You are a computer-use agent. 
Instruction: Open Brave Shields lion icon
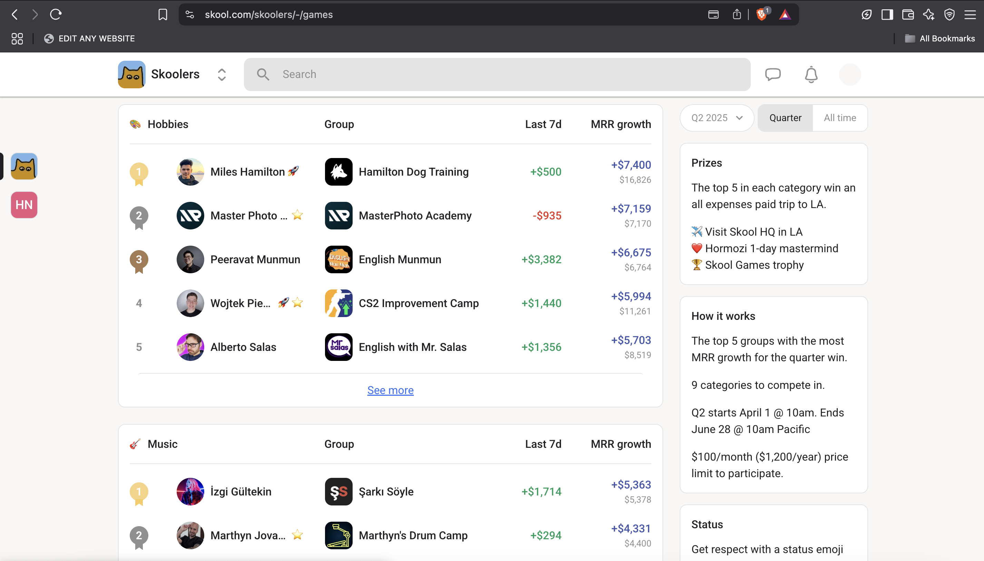pyautogui.click(x=762, y=14)
